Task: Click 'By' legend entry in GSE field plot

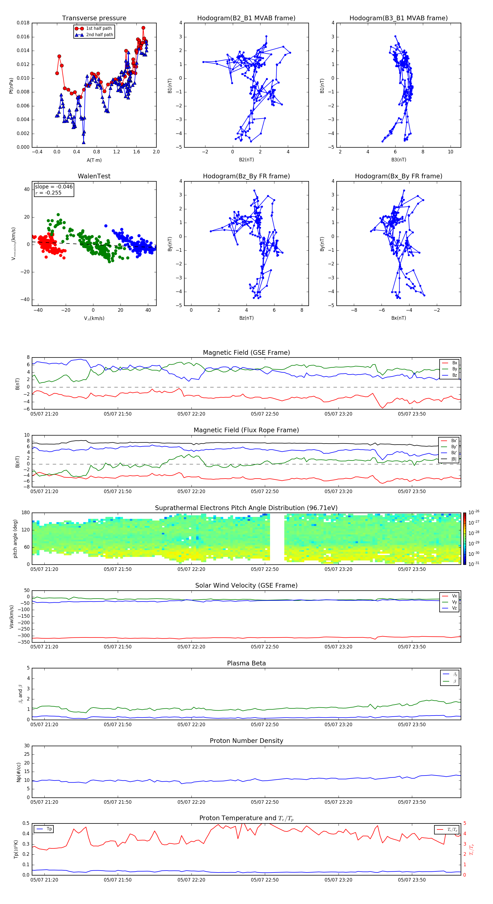Action: 450,369
